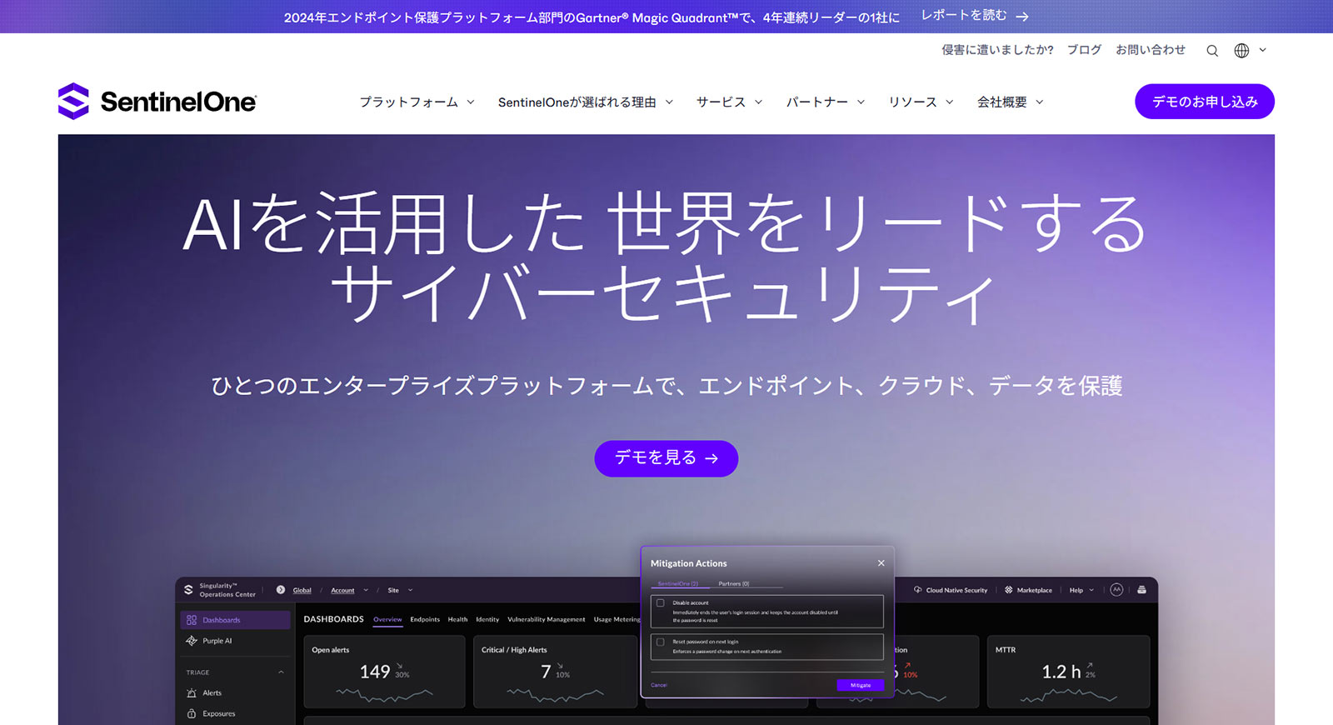Click the Mitigate button
Screen dimensions: 1333x725
coord(861,685)
